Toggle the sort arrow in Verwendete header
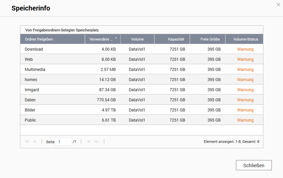The image size is (283, 178). (116, 37)
